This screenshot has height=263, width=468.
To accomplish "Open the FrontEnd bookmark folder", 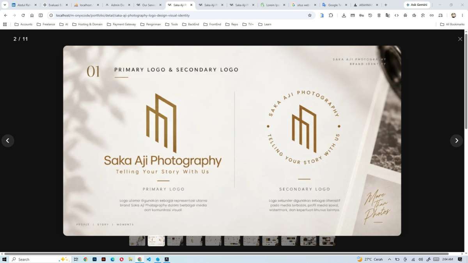I will click(212, 24).
